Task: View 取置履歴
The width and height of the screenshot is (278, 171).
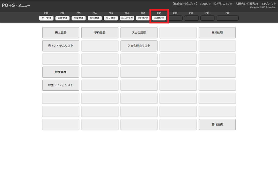Action: tap(61, 72)
